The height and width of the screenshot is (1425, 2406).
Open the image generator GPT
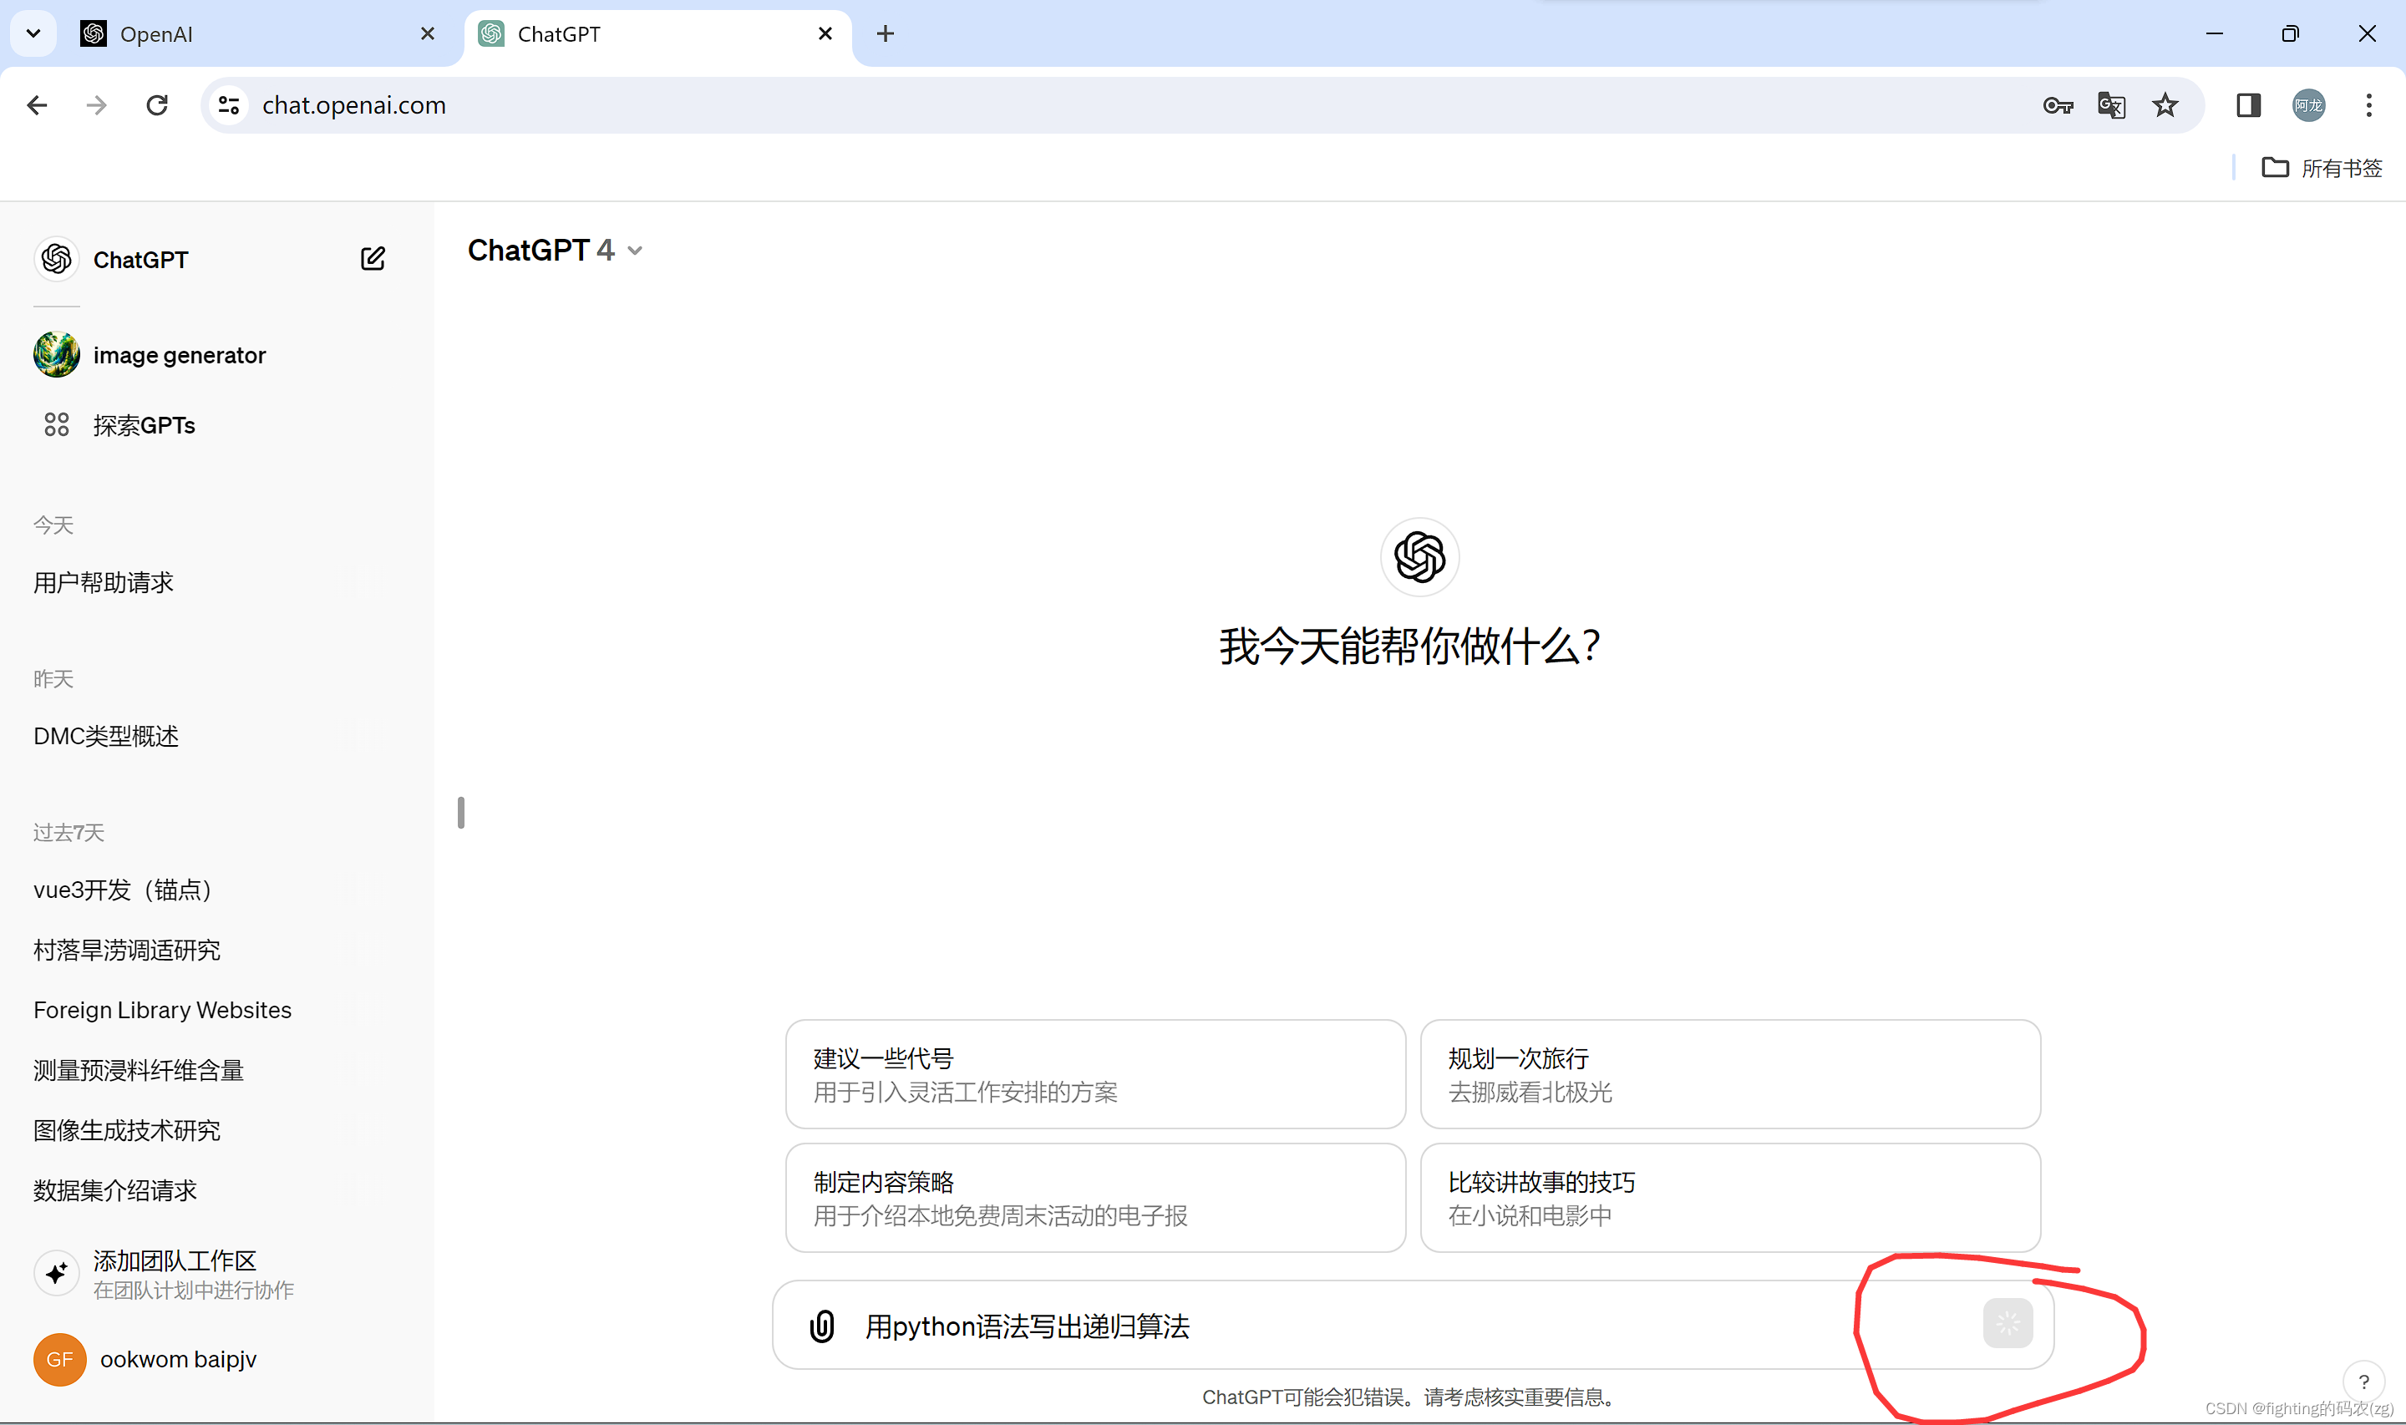179,354
